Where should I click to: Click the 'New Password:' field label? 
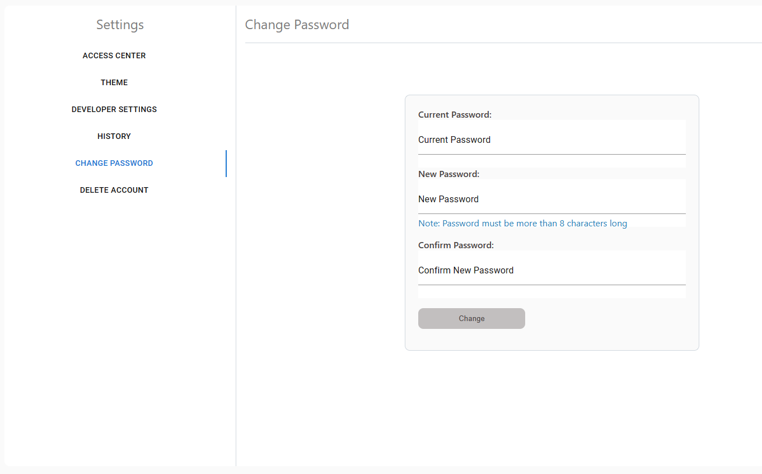coord(449,174)
